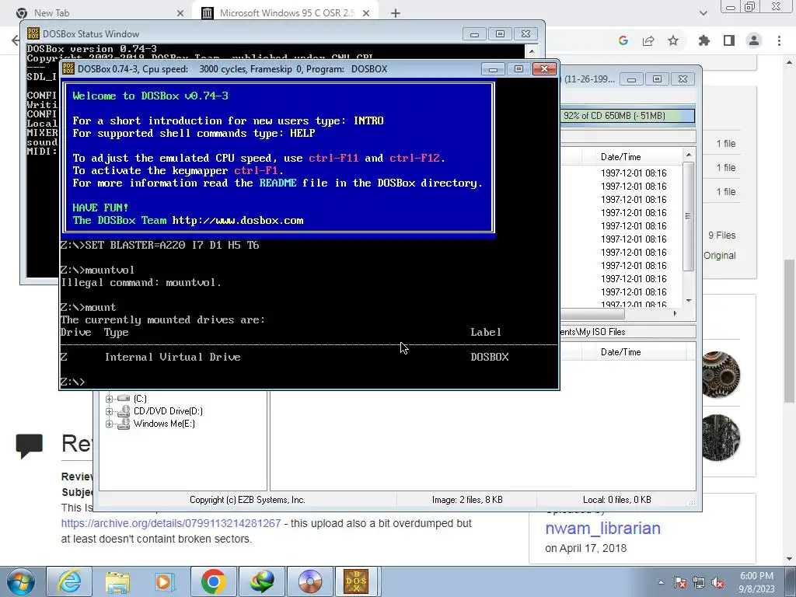Expand the CD/DVD Drive(D:) tree node
Viewport: 796px width, 597px height.
(109, 411)
